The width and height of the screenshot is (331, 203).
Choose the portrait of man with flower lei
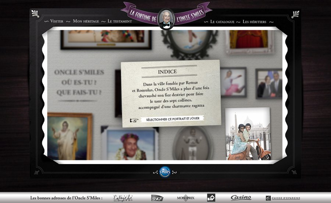[x=130, y=144]
